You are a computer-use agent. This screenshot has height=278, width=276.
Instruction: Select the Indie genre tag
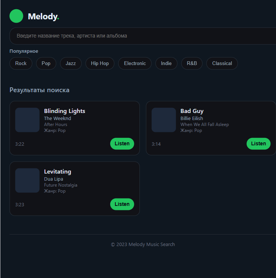pyautogui.click(x=166, y=63)
